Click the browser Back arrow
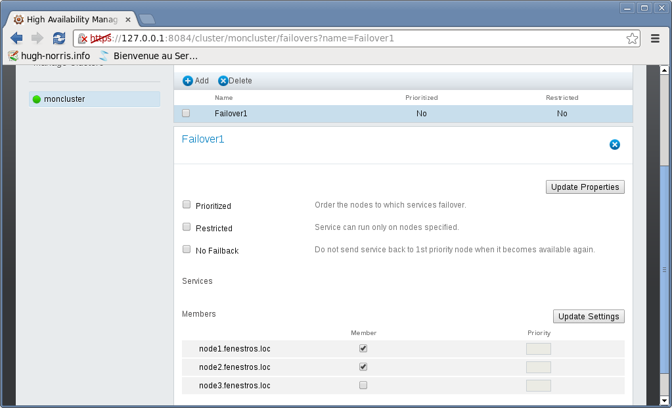The height and width of the screenshot is (408, 672). coord(16,38)
